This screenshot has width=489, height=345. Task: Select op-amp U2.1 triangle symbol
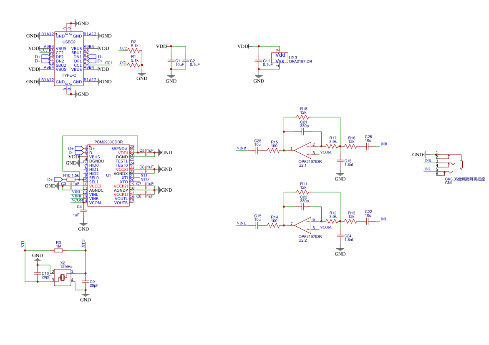tap(303, 150)
